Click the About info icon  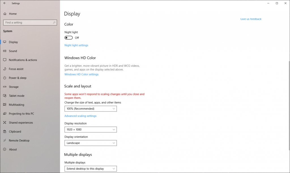5,149
